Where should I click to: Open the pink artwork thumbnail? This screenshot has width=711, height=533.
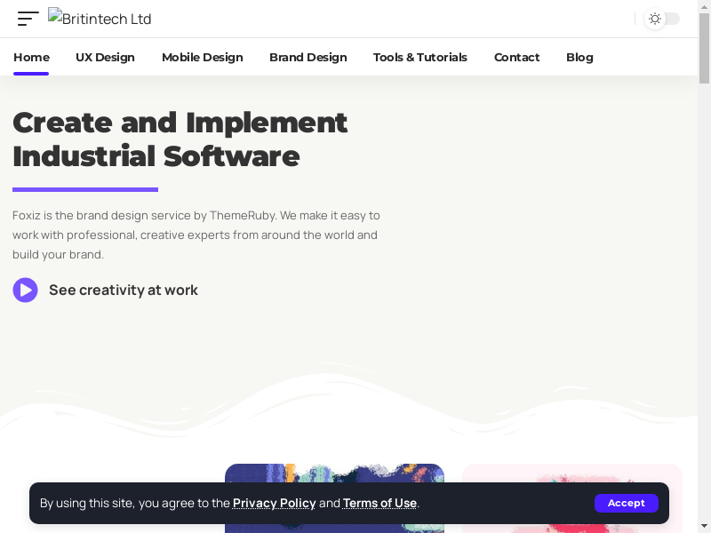click(x=571, y=473)
